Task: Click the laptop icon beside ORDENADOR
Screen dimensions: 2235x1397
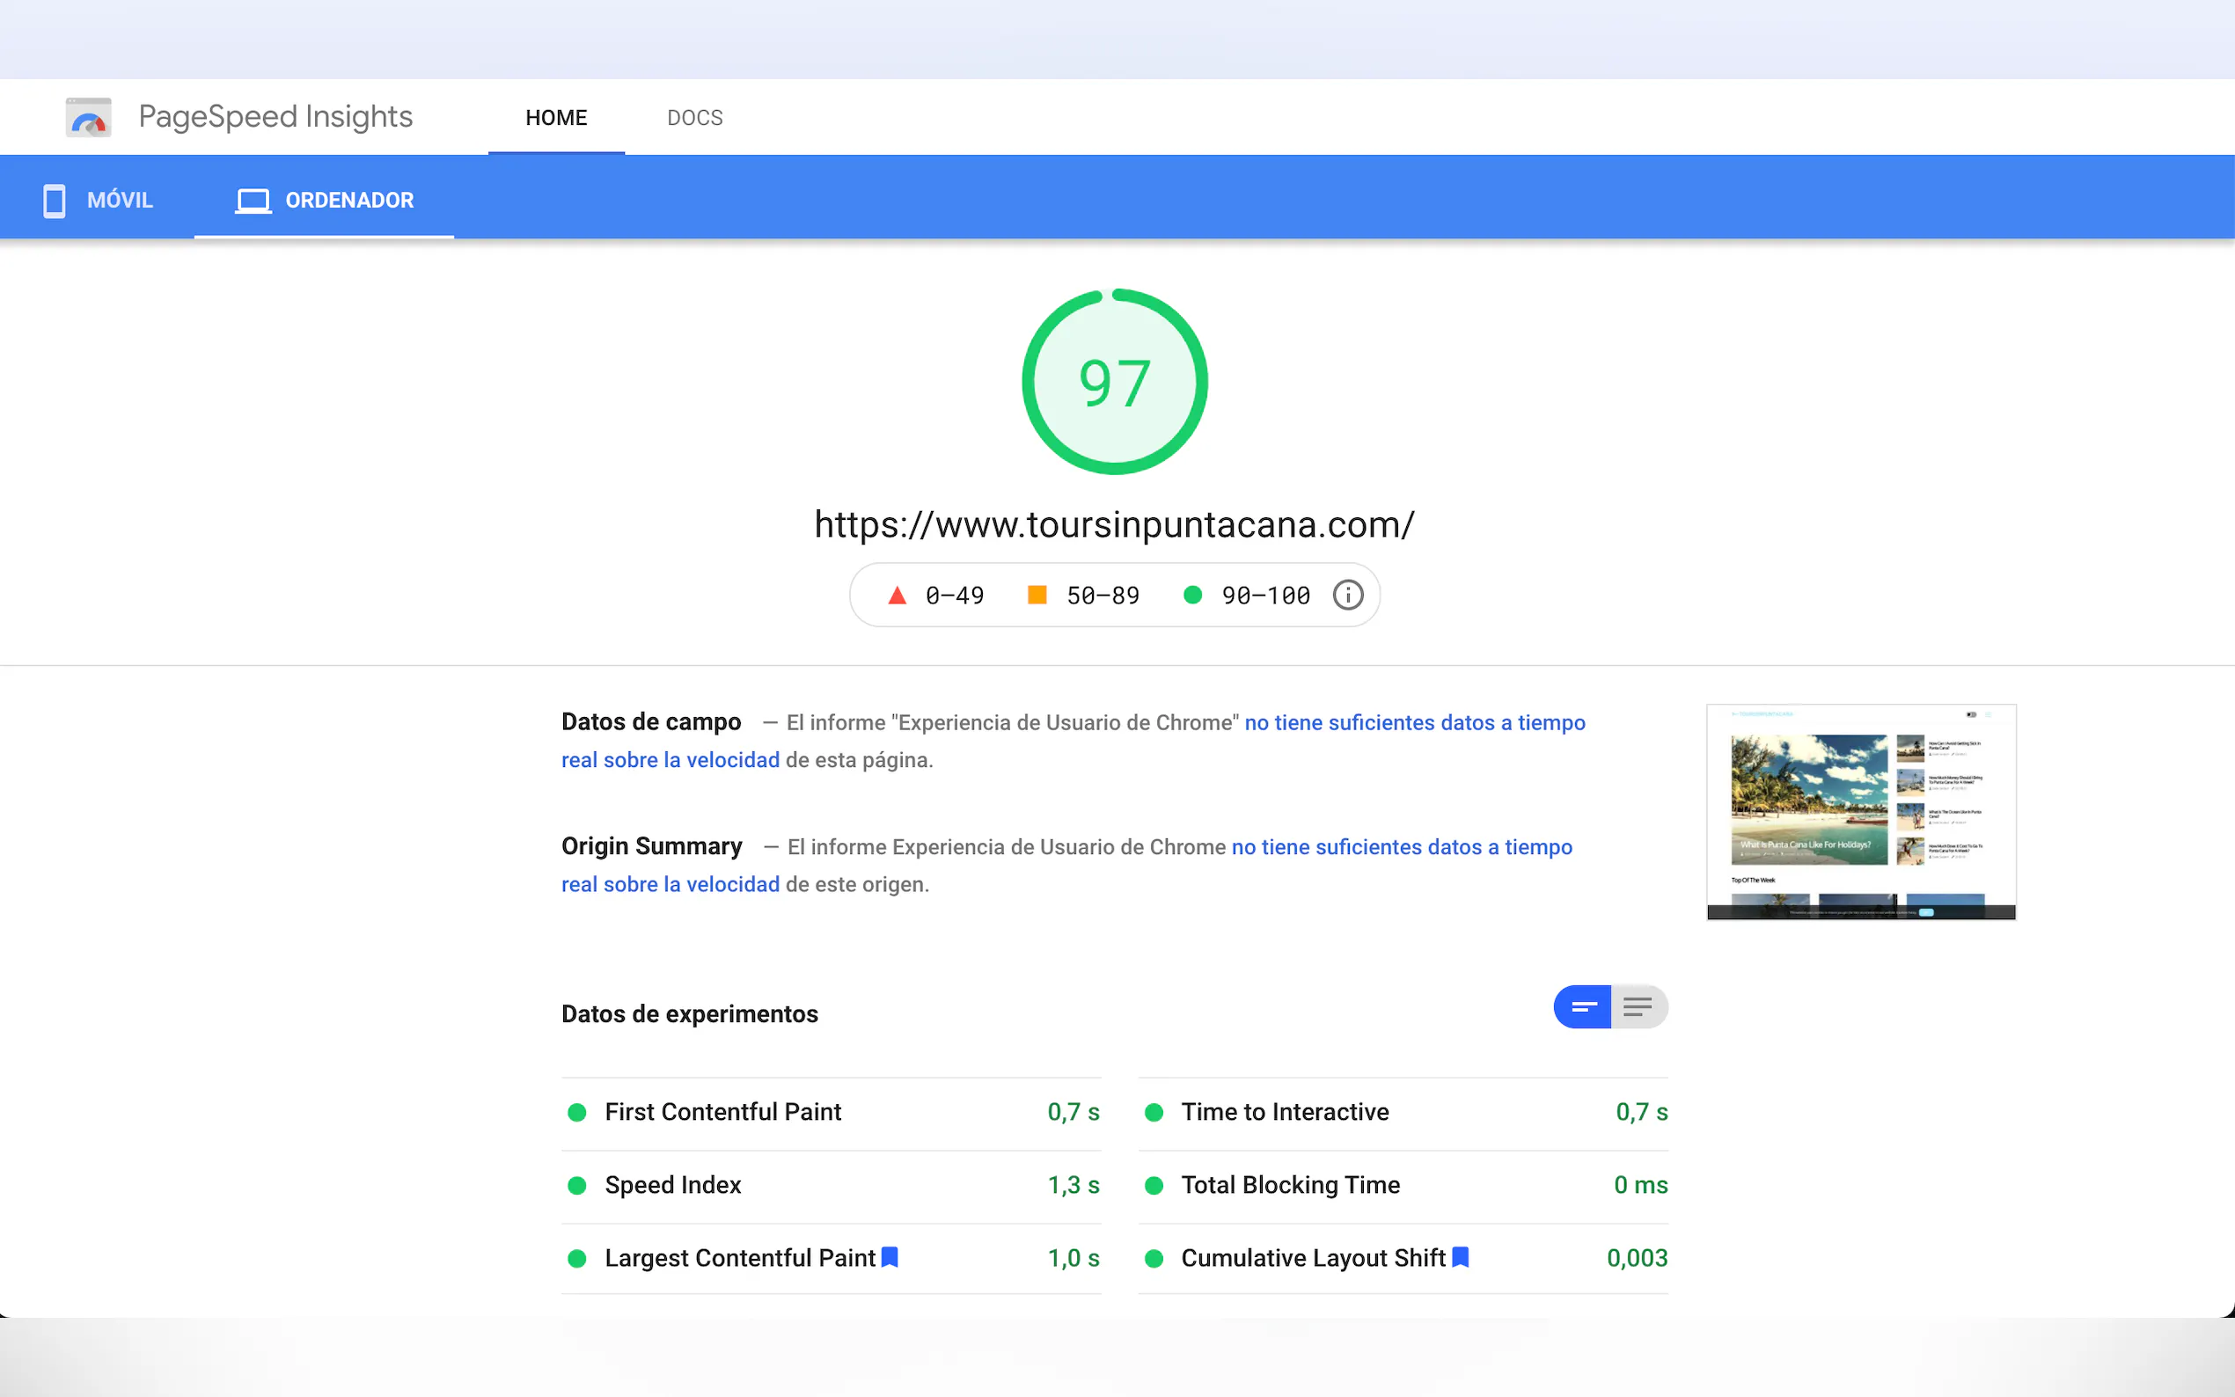Action: point(253,201)
